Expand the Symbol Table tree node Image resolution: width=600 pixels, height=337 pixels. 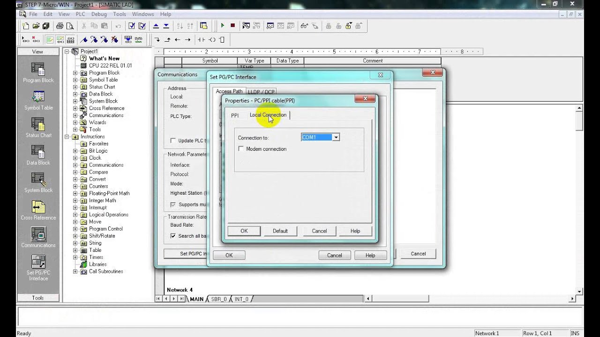coord(75,80)
